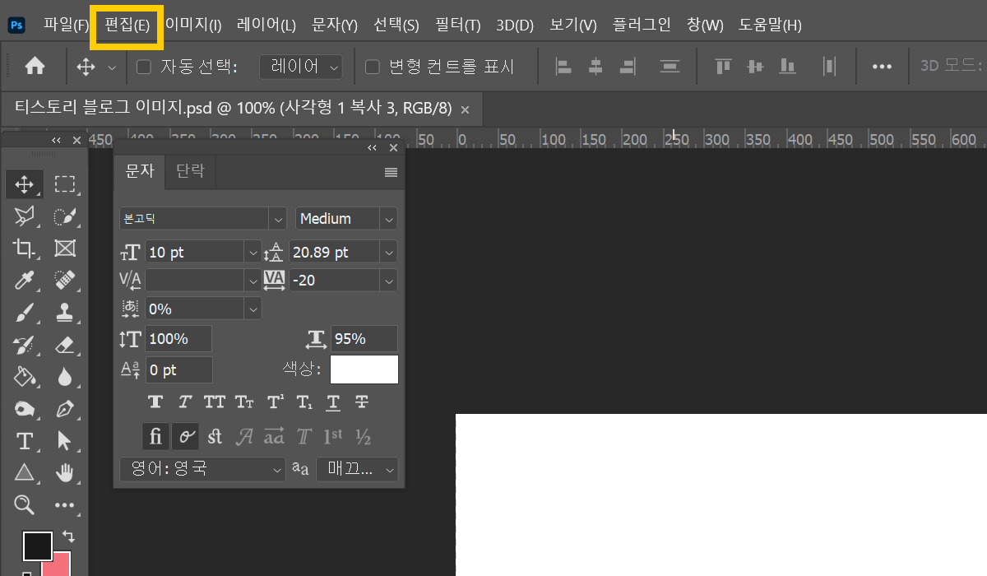Image resolution: width=987 pixels, height=576 pixels.
Task: Align left edges in the options bar
Action: 563,67
